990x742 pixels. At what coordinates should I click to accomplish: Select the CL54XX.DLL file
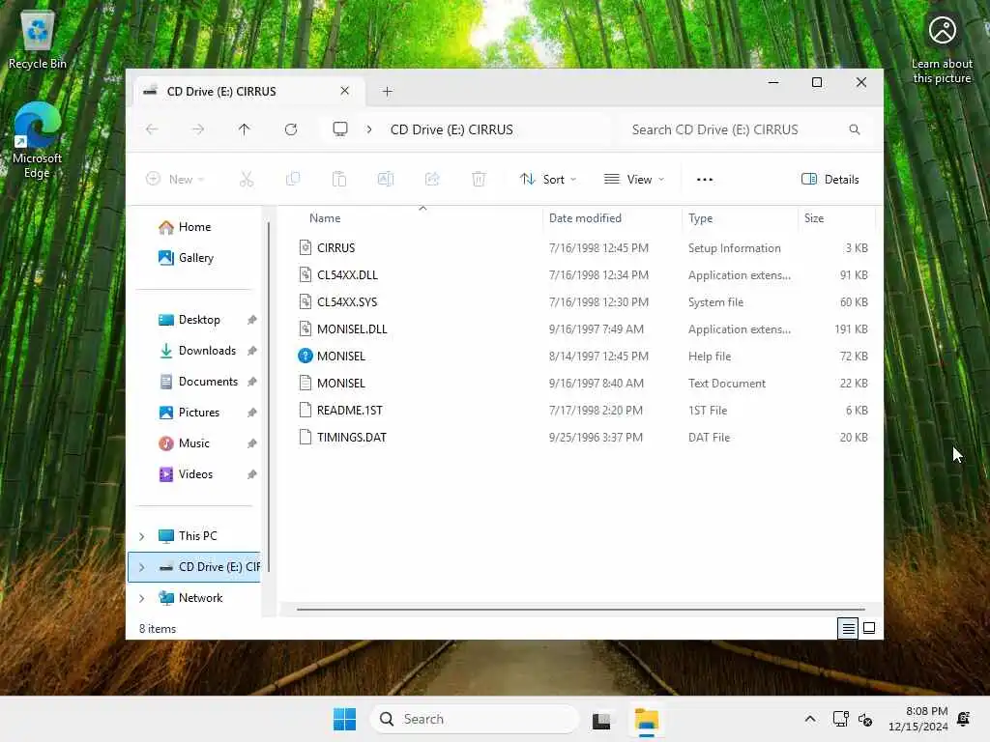click(581, 275)
